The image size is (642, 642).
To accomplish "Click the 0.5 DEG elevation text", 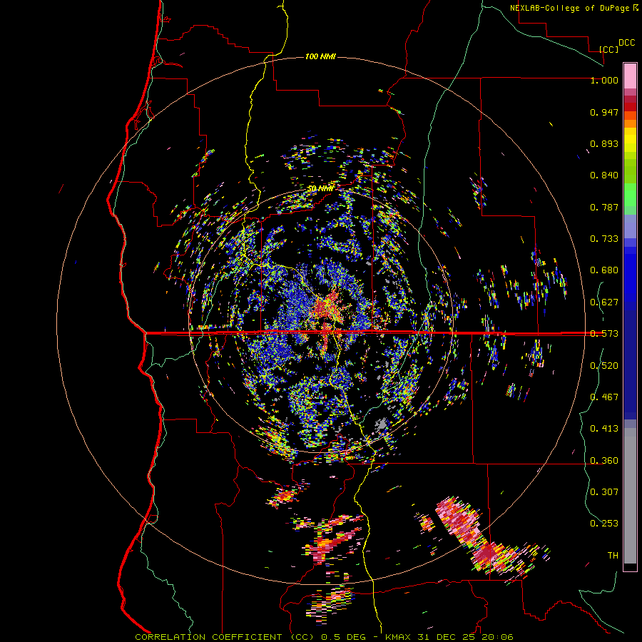I will tap(343, 637).
